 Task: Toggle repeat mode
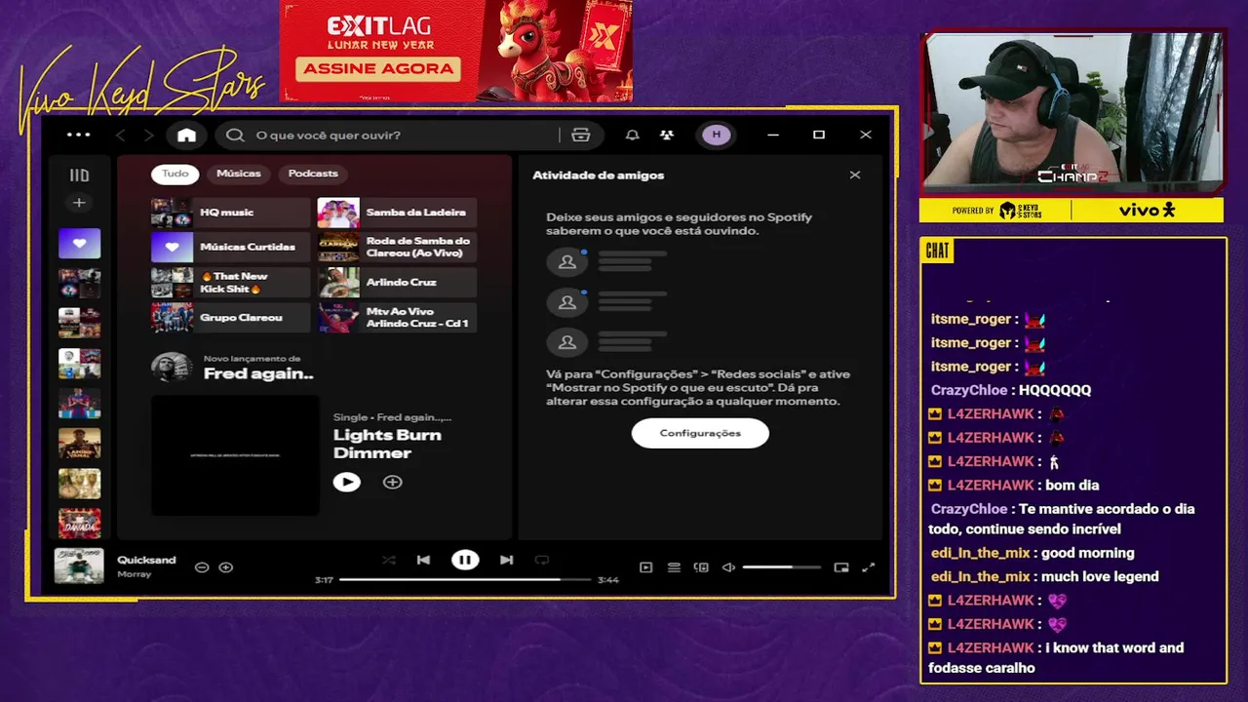(542, 560)
